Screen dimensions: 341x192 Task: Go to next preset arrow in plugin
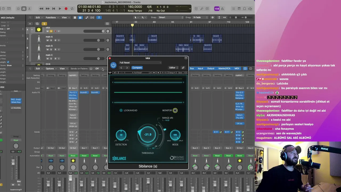[127, 68]
